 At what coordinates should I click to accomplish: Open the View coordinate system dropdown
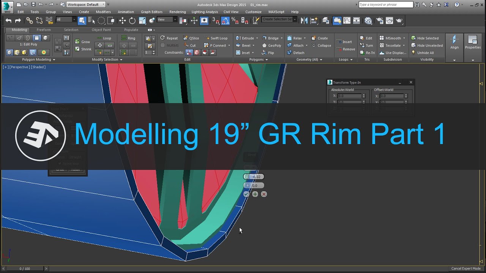167,19
